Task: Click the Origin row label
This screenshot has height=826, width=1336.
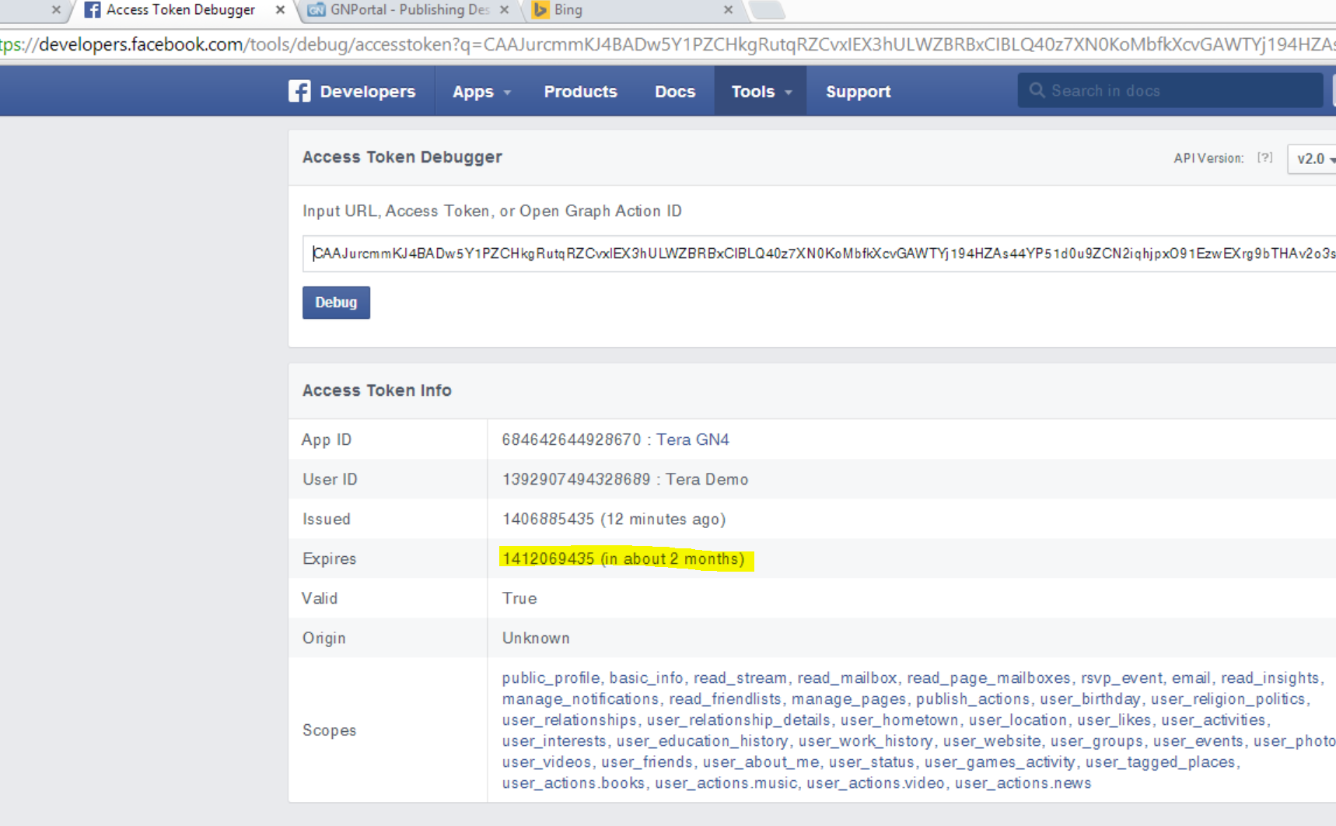Action: [x=324, y=638]
